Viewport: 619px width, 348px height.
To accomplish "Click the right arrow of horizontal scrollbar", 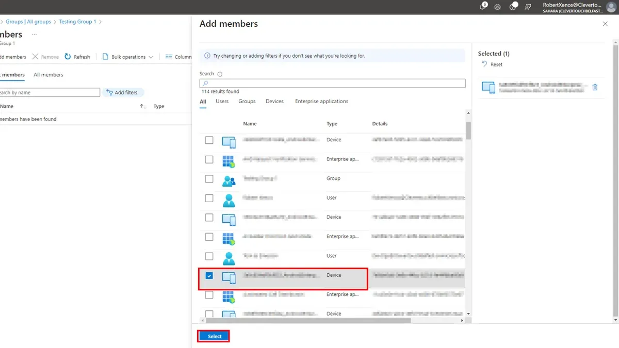I will (x=462, y=320).
